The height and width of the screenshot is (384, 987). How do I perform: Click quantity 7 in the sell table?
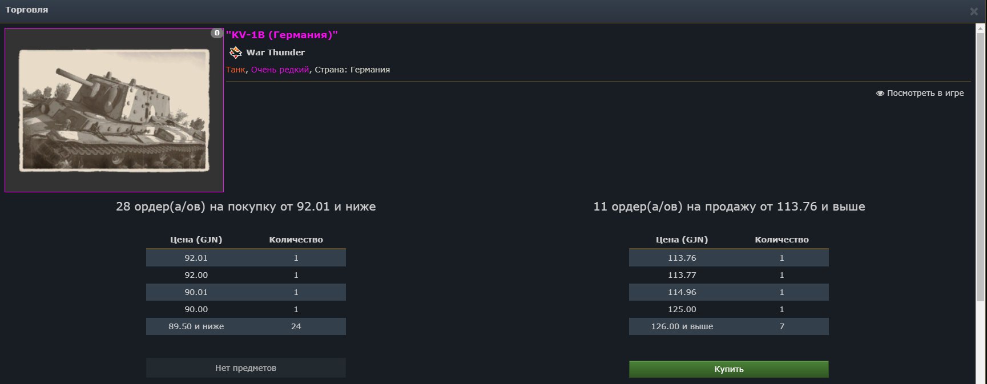781,326
